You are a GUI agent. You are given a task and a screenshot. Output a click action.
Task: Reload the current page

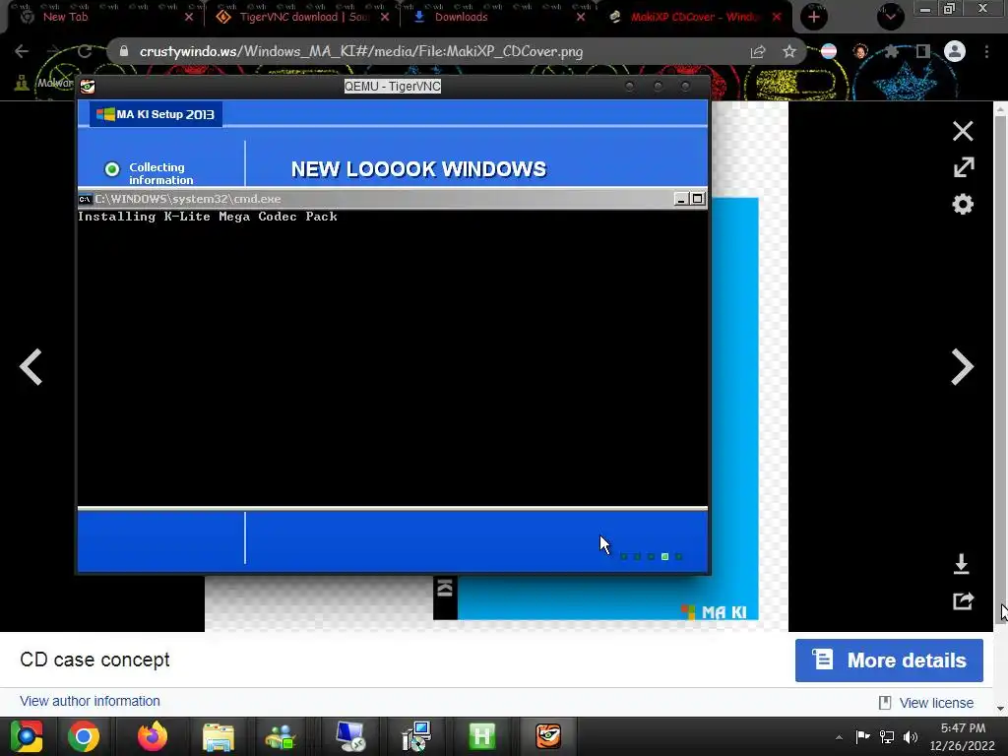[x=85, y=51]
